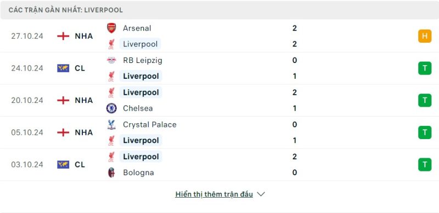Click the Chelsea club crest icon
Screen dimensions: 439x213
(x=111, y=108)
